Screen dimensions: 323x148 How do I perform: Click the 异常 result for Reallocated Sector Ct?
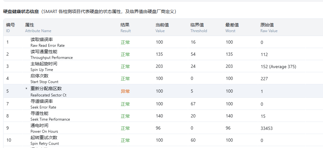(x=125, y=91)
